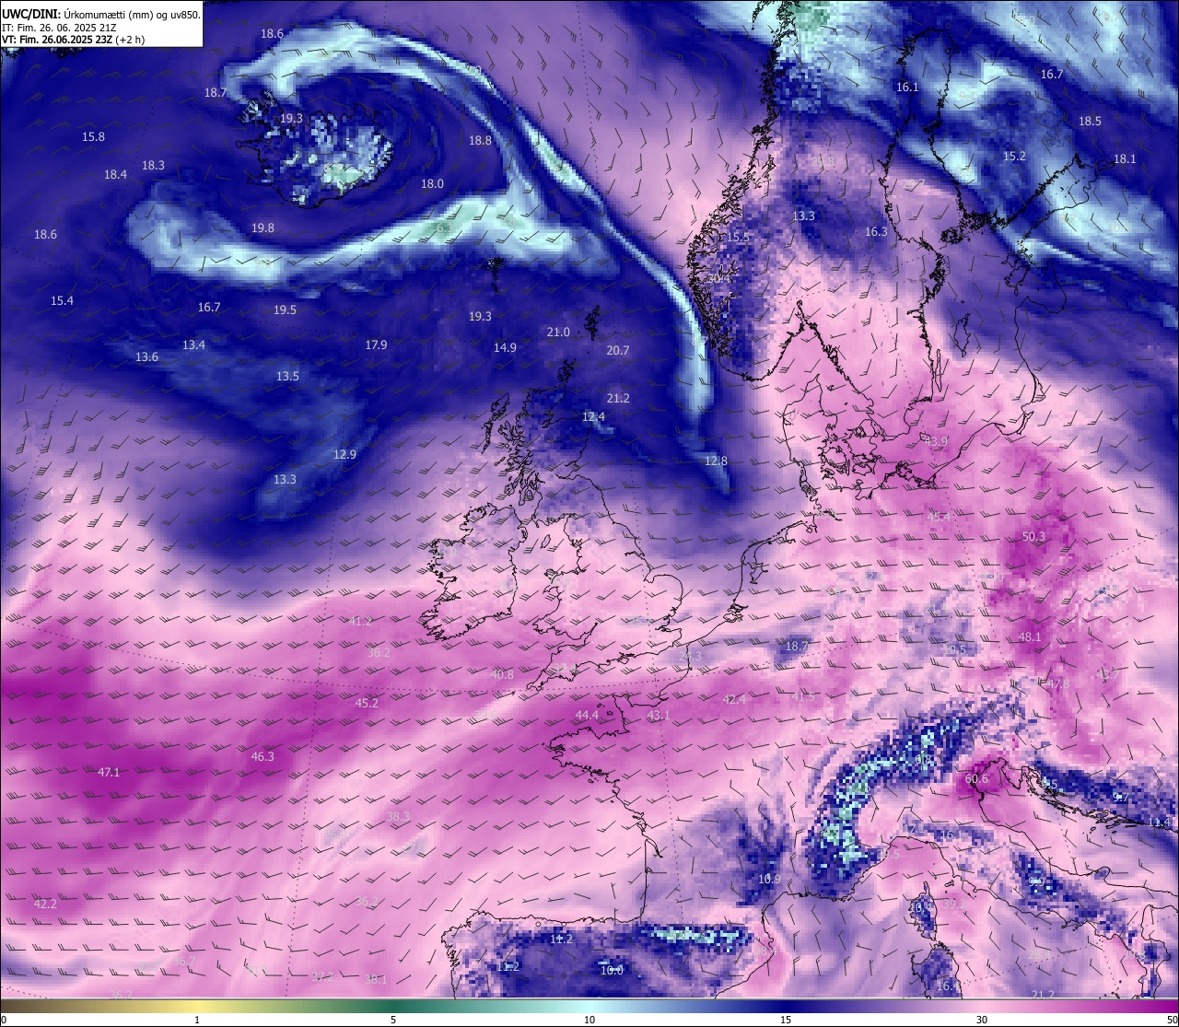Click the value 21.0 near Shetland
Image resolution: width=1179 pixels, height=1027 pixels.
coord(558,332)
